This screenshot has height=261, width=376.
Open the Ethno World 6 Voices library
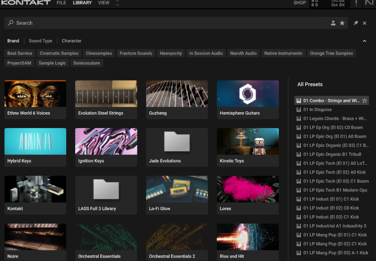coord(35,100)
